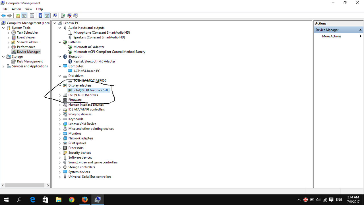Viewport: 364px width, 205px height.
Task: Click the battery icon in the system tray
Action: tap(312, 200)
